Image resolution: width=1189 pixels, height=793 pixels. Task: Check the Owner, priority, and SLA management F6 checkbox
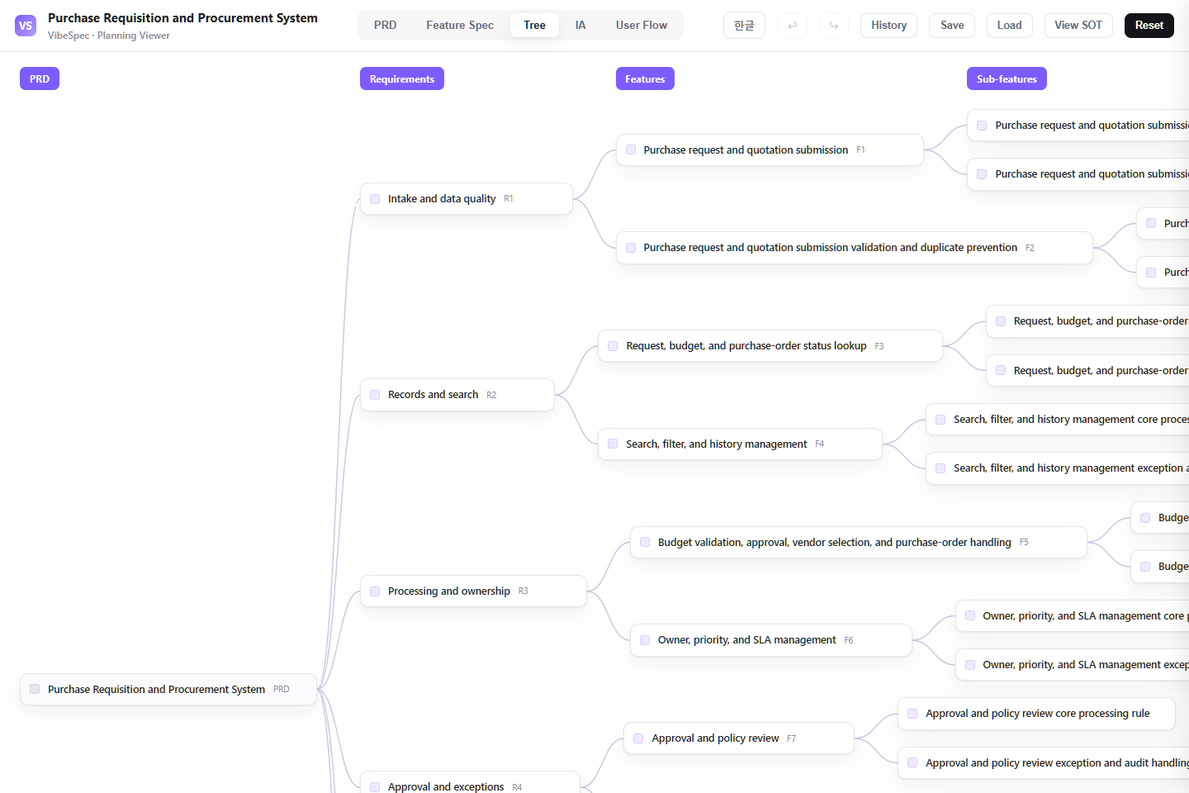(x=645, y=640)
